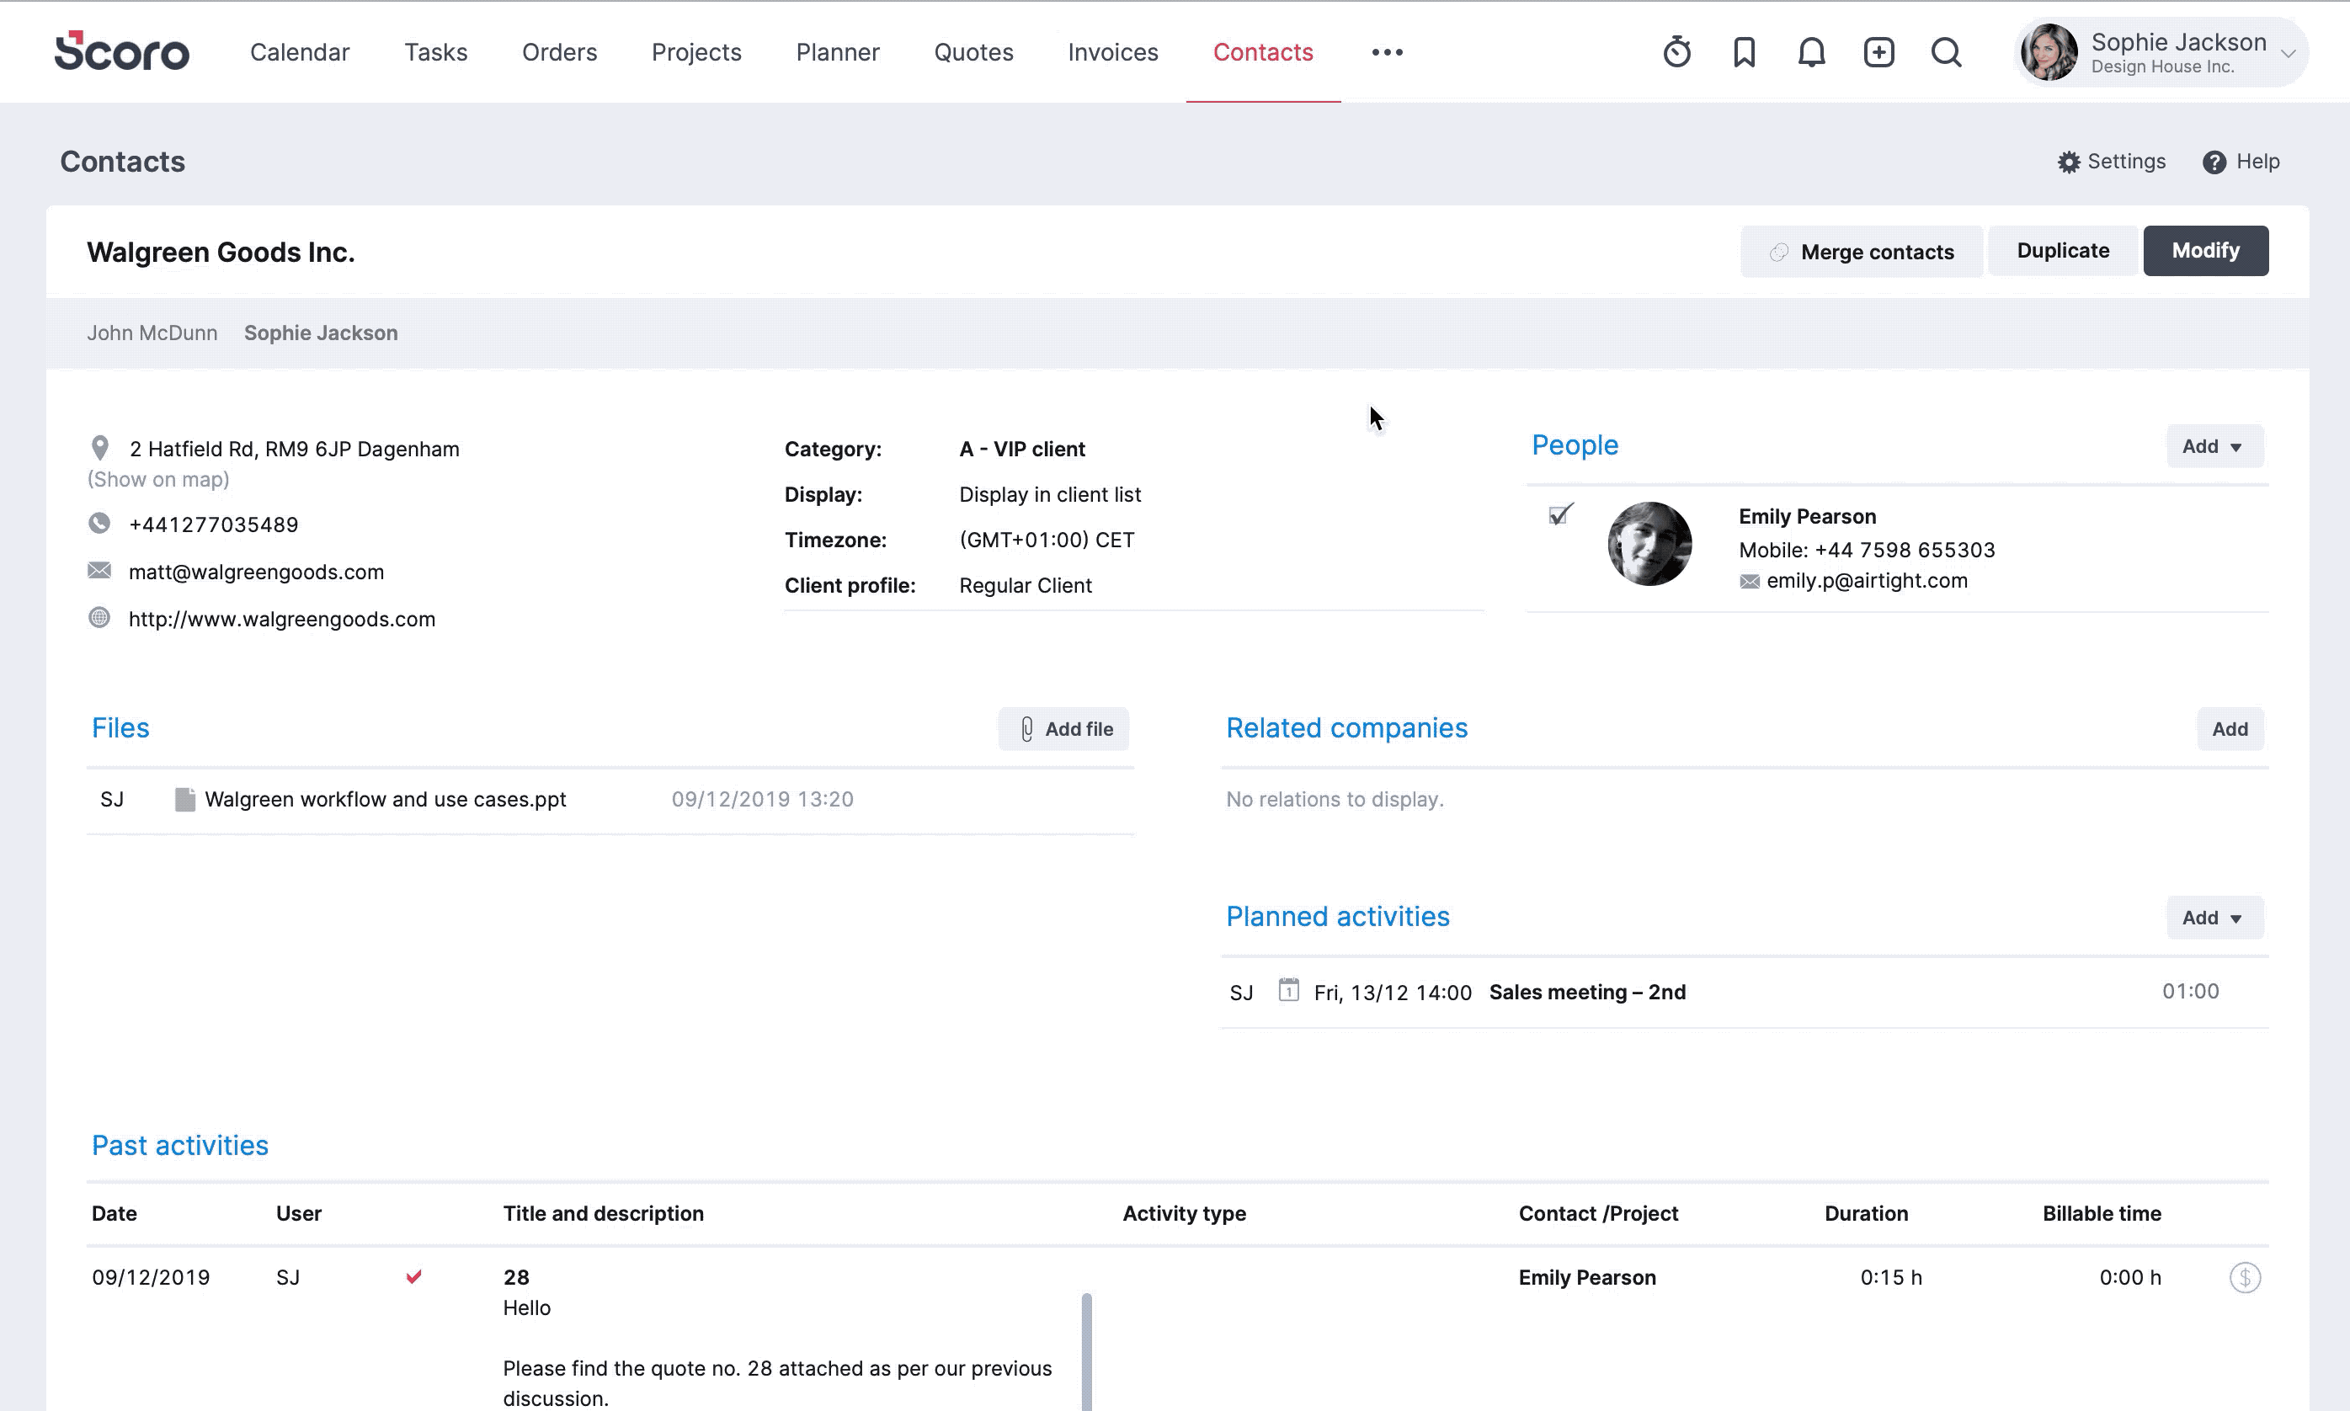Click the Merge contacts button
2350x1411 pixels.
point(1861,252)
